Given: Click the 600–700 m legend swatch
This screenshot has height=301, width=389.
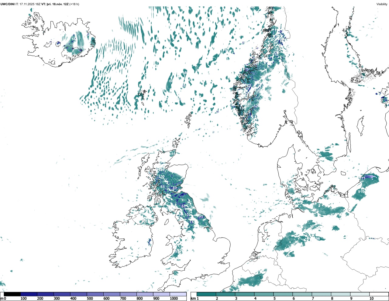Looking at the screenshot, I should coord(112,294).
